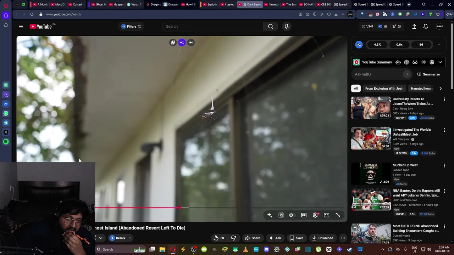Viewport: 454px width, 255px height.
Task: Seek using the red video progress bar
Action: (137, 208)
